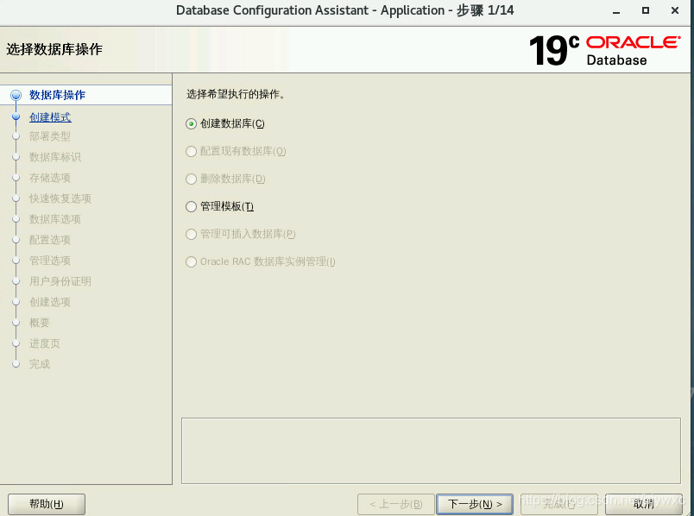Image resolution: width=694 pixels, height=516 pixels.
Task: Click the Oracle 19c Database logo
Action: (x=604, y=50)
